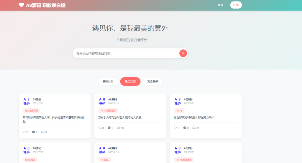Viewport: 302px width, 163px height.
Task: Click username A8源码 on To: A8源码网 card
Action: (x=37, y=99)
